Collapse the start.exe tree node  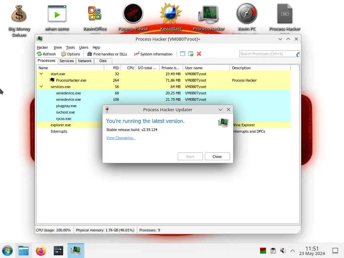coord(41,74)
